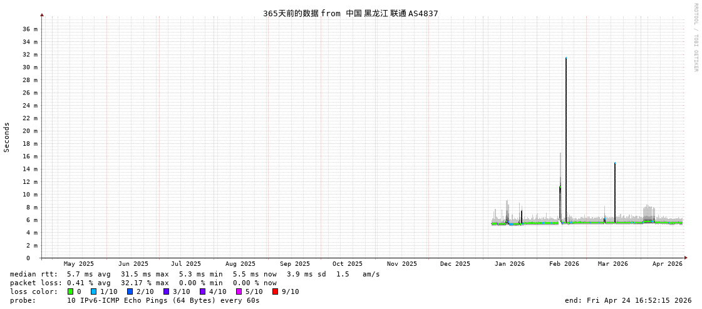Click the tallest latency spike near 31 m
Screen dimensions: 702x309
566,60
